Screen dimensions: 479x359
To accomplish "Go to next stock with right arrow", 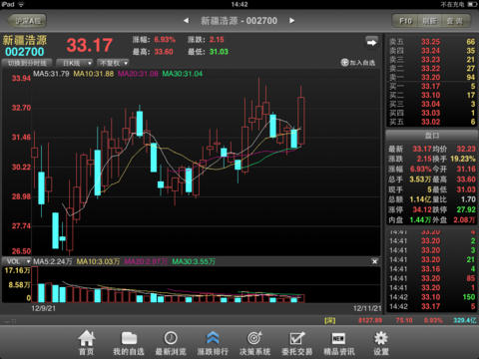I will (x=292, y=21).
